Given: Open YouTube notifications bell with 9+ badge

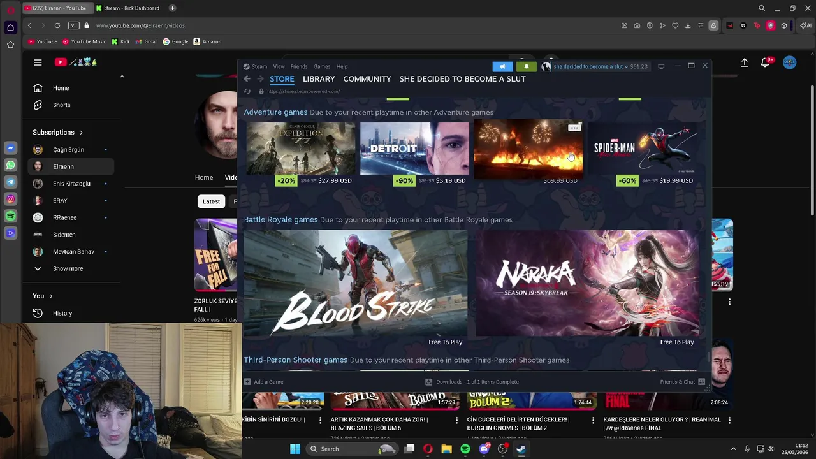Looking at the screenshot, I should 766,62.
